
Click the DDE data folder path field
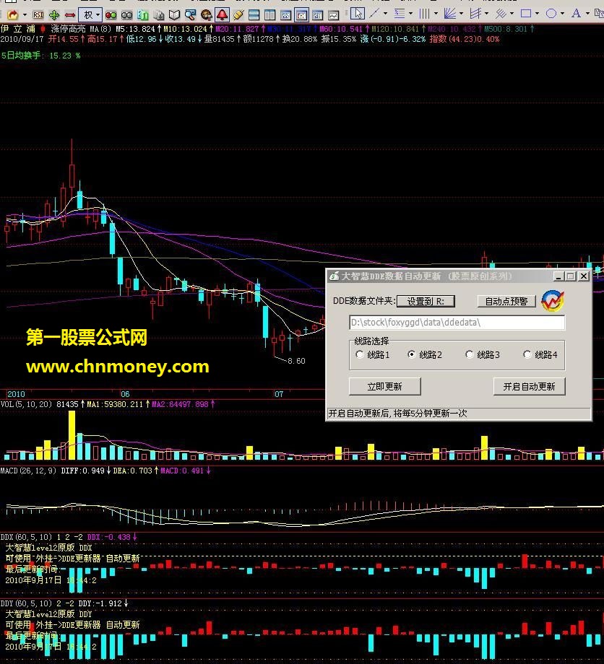click(457, 323)
